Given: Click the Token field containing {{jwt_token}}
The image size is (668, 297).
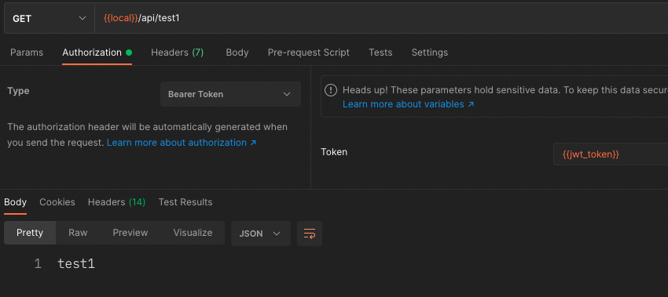Looking at the screenshot, I should (x=611, y=154).
